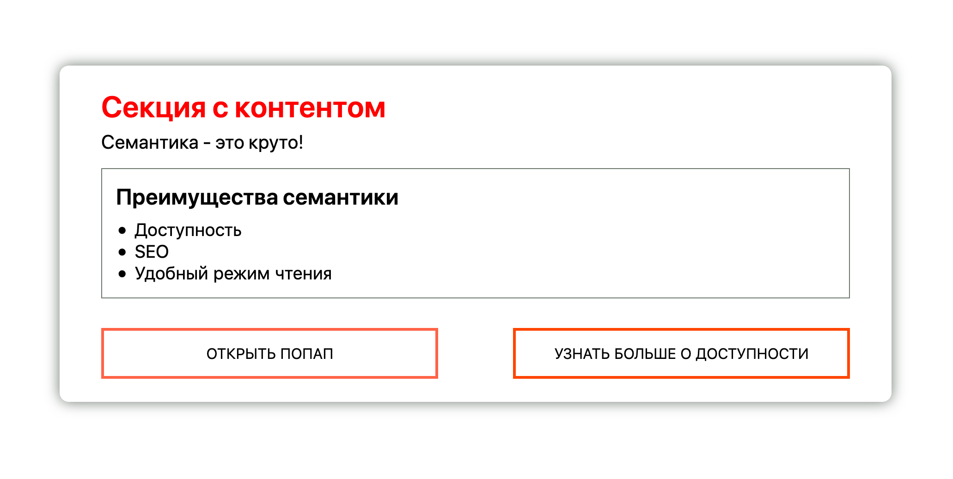Click the ОТКРЫТЬ ПОПАП button

coord(269,353)
